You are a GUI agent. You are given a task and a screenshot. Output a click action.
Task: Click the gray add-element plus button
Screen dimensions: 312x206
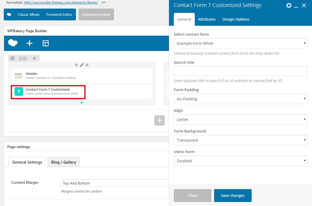point(159,120)
